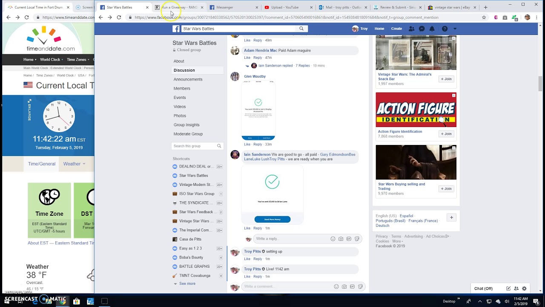Open Windows Action Center notification icon
This screenshot has width=545, height=307.
click(536, 301)
